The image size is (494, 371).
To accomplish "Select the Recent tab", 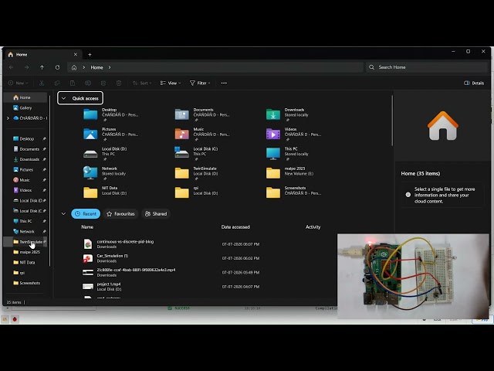I will pos(86,214).
